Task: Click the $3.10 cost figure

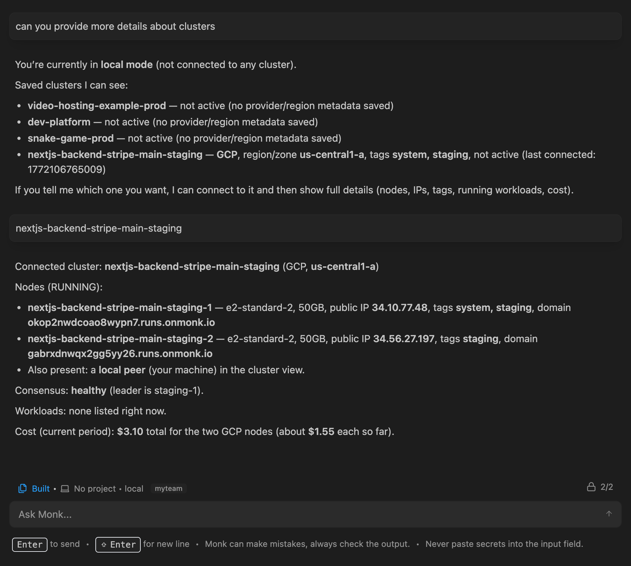Action: [130, 431]
